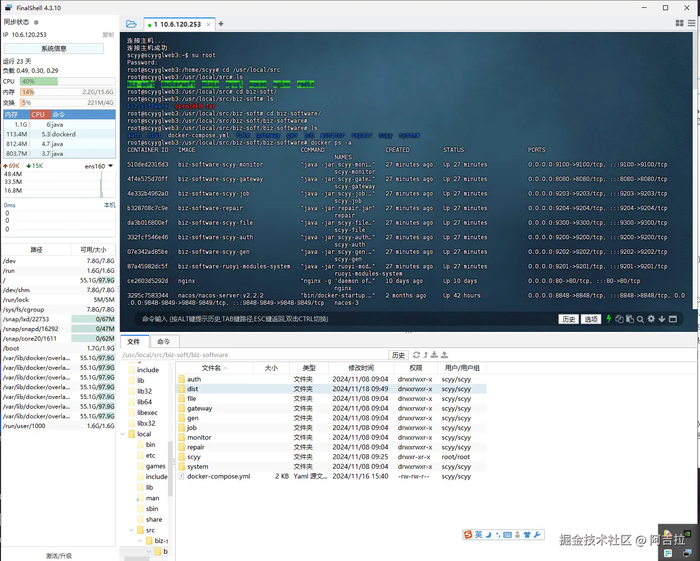Select the dockerd process row
700x561 pixels.
60,134
